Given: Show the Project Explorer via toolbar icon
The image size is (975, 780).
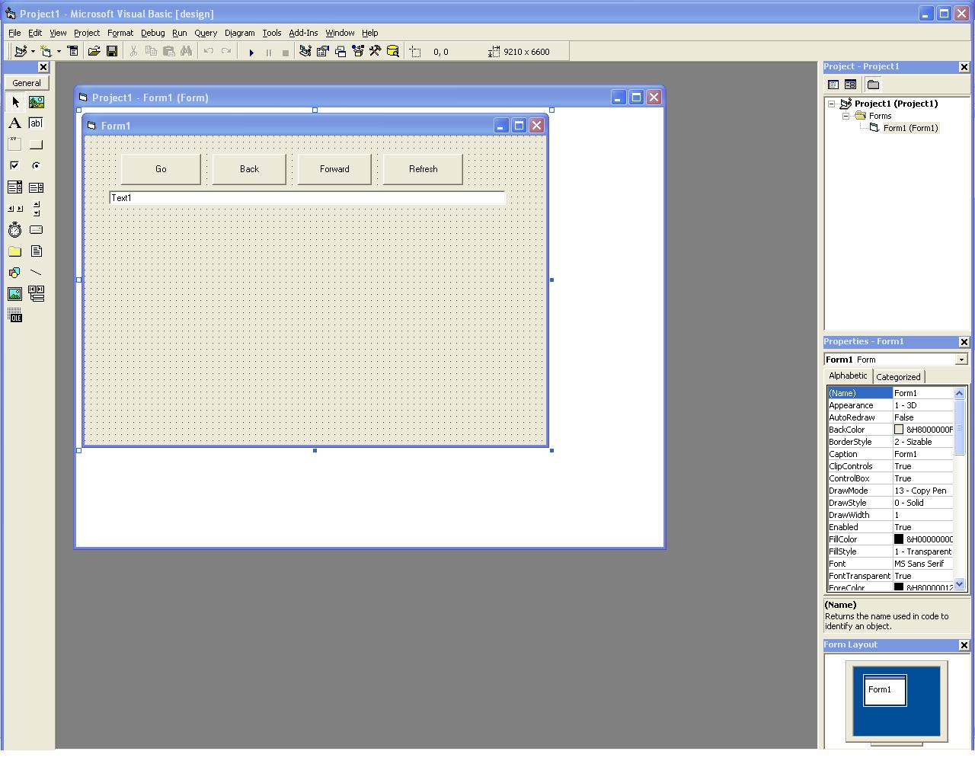Looking at the screenshot, I should pyautogui.click(x=305, y=52).
